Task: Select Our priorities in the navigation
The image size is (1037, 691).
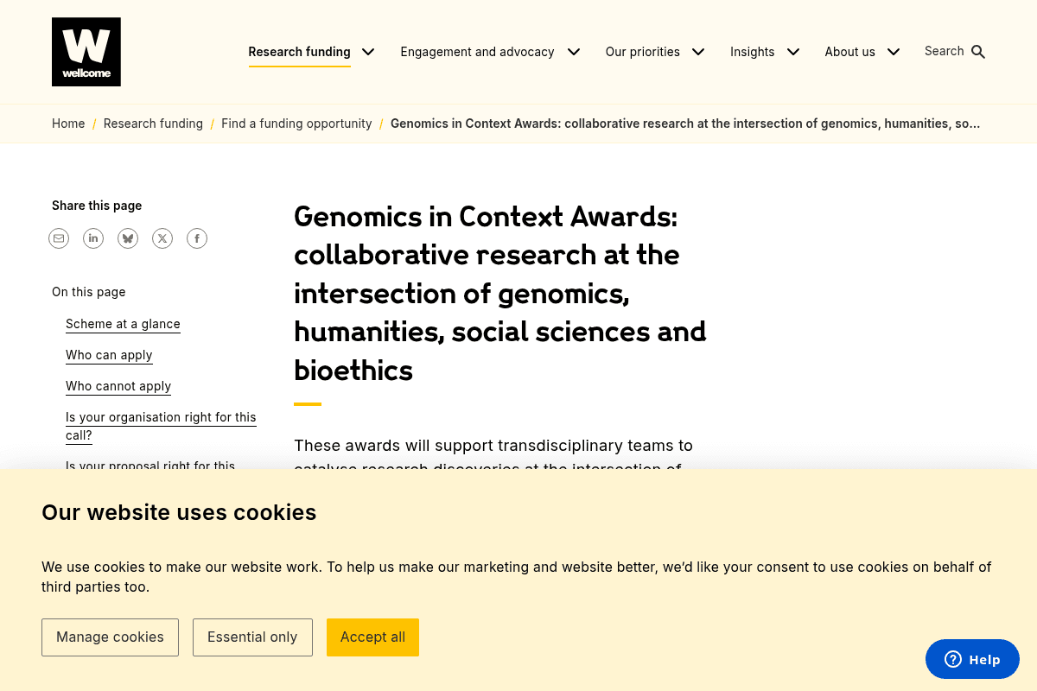Action: click(x=643, y=52)
